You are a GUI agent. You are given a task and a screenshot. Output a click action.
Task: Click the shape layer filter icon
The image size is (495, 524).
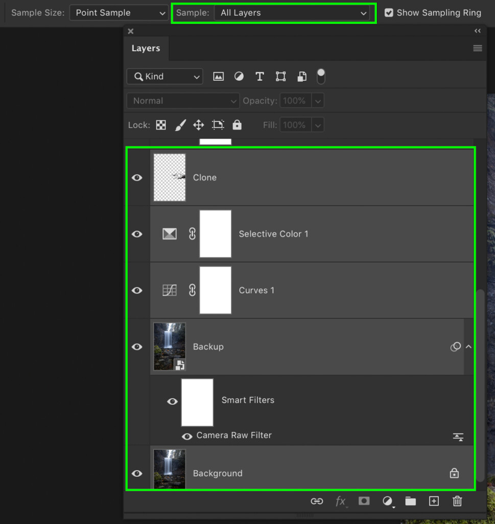click(x=280, y=77)
